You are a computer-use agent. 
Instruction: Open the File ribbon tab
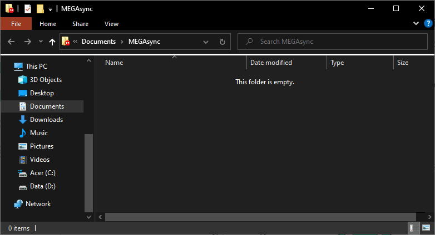[x=16, y=24]
